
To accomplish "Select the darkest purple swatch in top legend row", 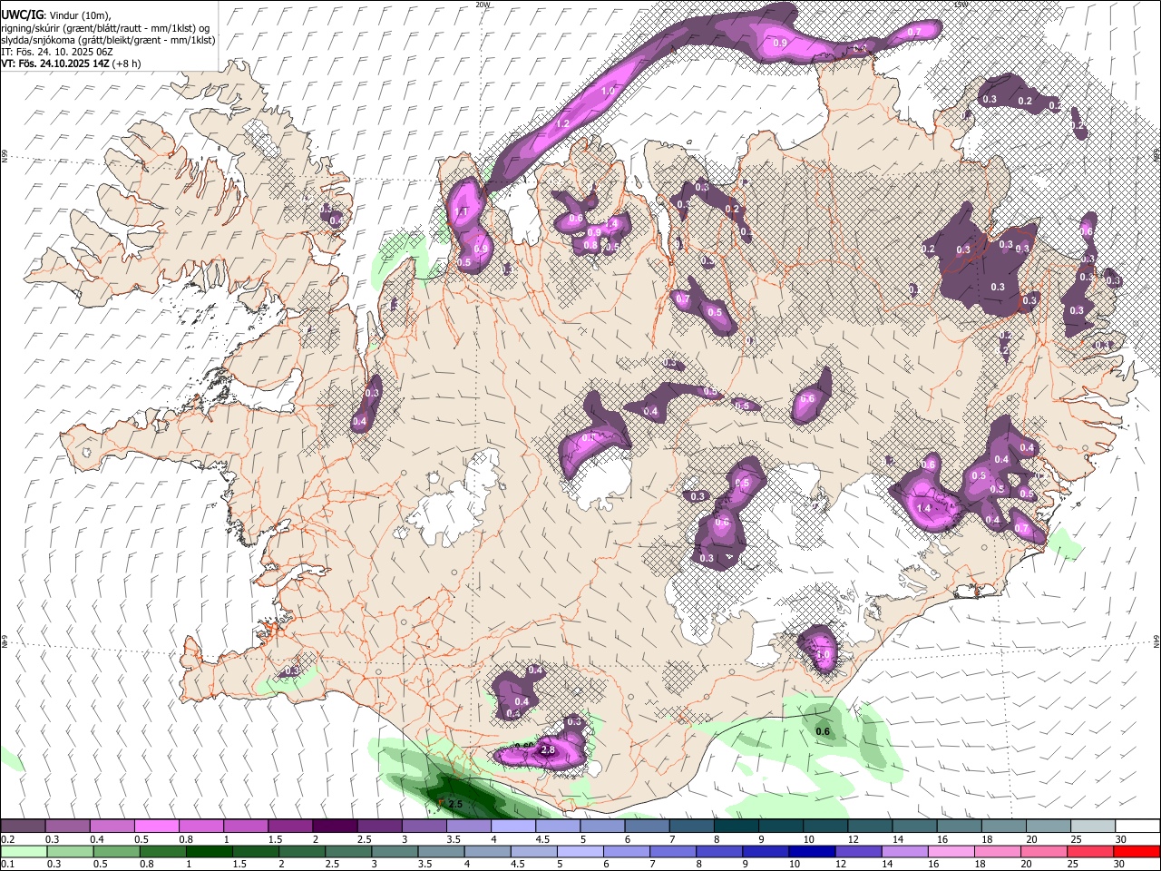I will point(334,827).
